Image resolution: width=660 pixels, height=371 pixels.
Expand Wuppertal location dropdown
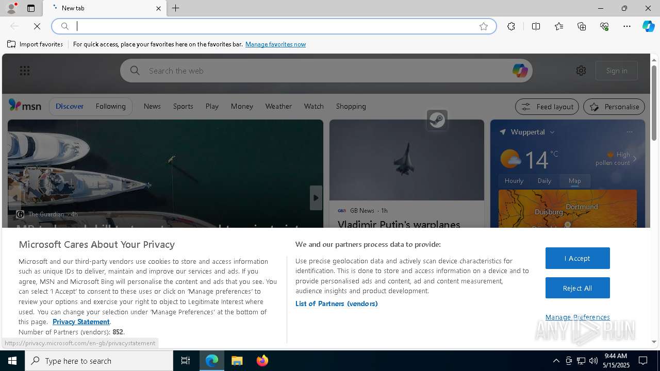pyautogui.click(x=552, y=132)
